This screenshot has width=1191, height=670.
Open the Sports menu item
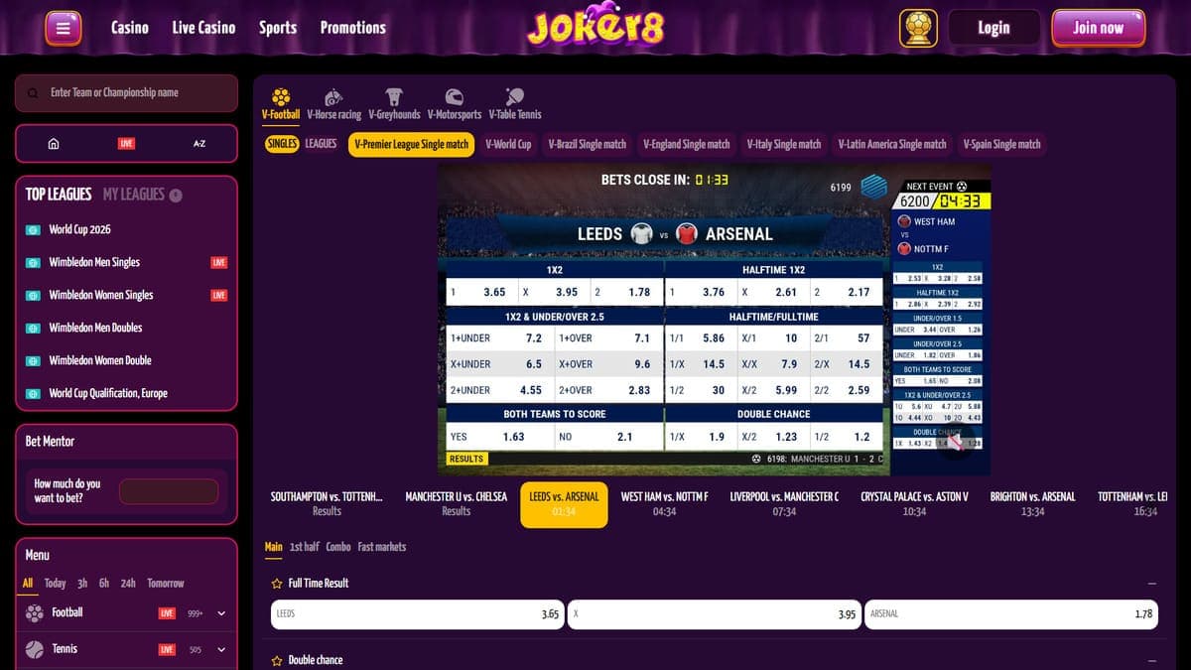[x=278, y=28]
